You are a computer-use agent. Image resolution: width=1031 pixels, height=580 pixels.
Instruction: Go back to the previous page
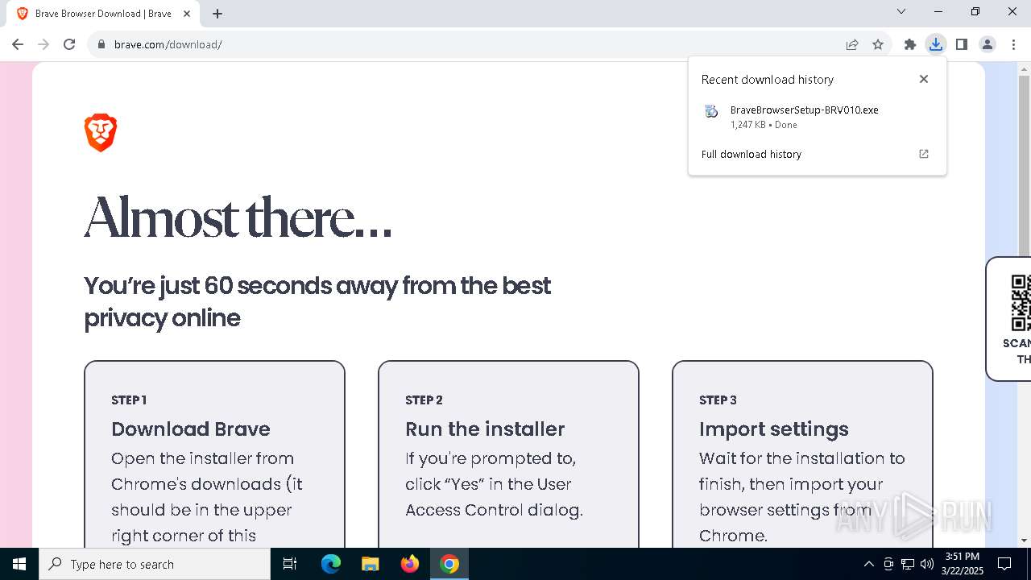18,44
